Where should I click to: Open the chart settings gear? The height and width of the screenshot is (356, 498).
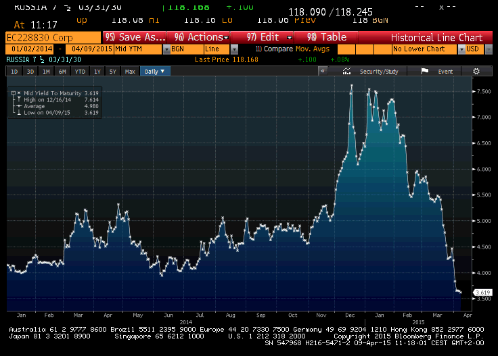pos(476,72)
